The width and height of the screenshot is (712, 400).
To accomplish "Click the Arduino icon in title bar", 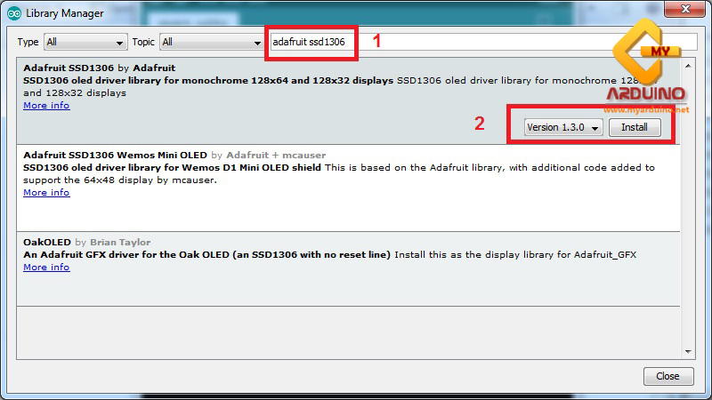I will pos(12,13).
